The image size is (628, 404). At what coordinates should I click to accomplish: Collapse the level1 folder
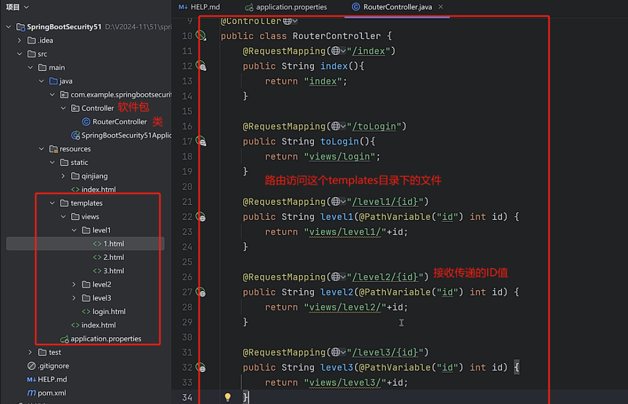74,230
